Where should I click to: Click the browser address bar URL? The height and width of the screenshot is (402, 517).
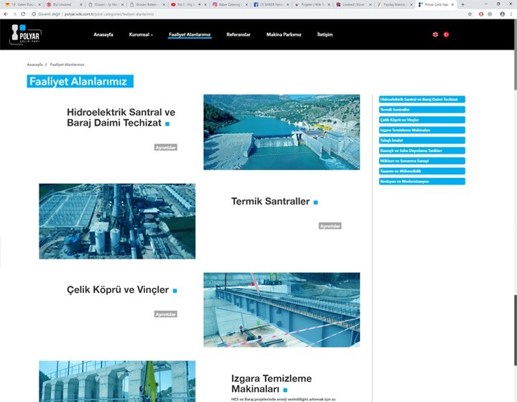[109, 14]
